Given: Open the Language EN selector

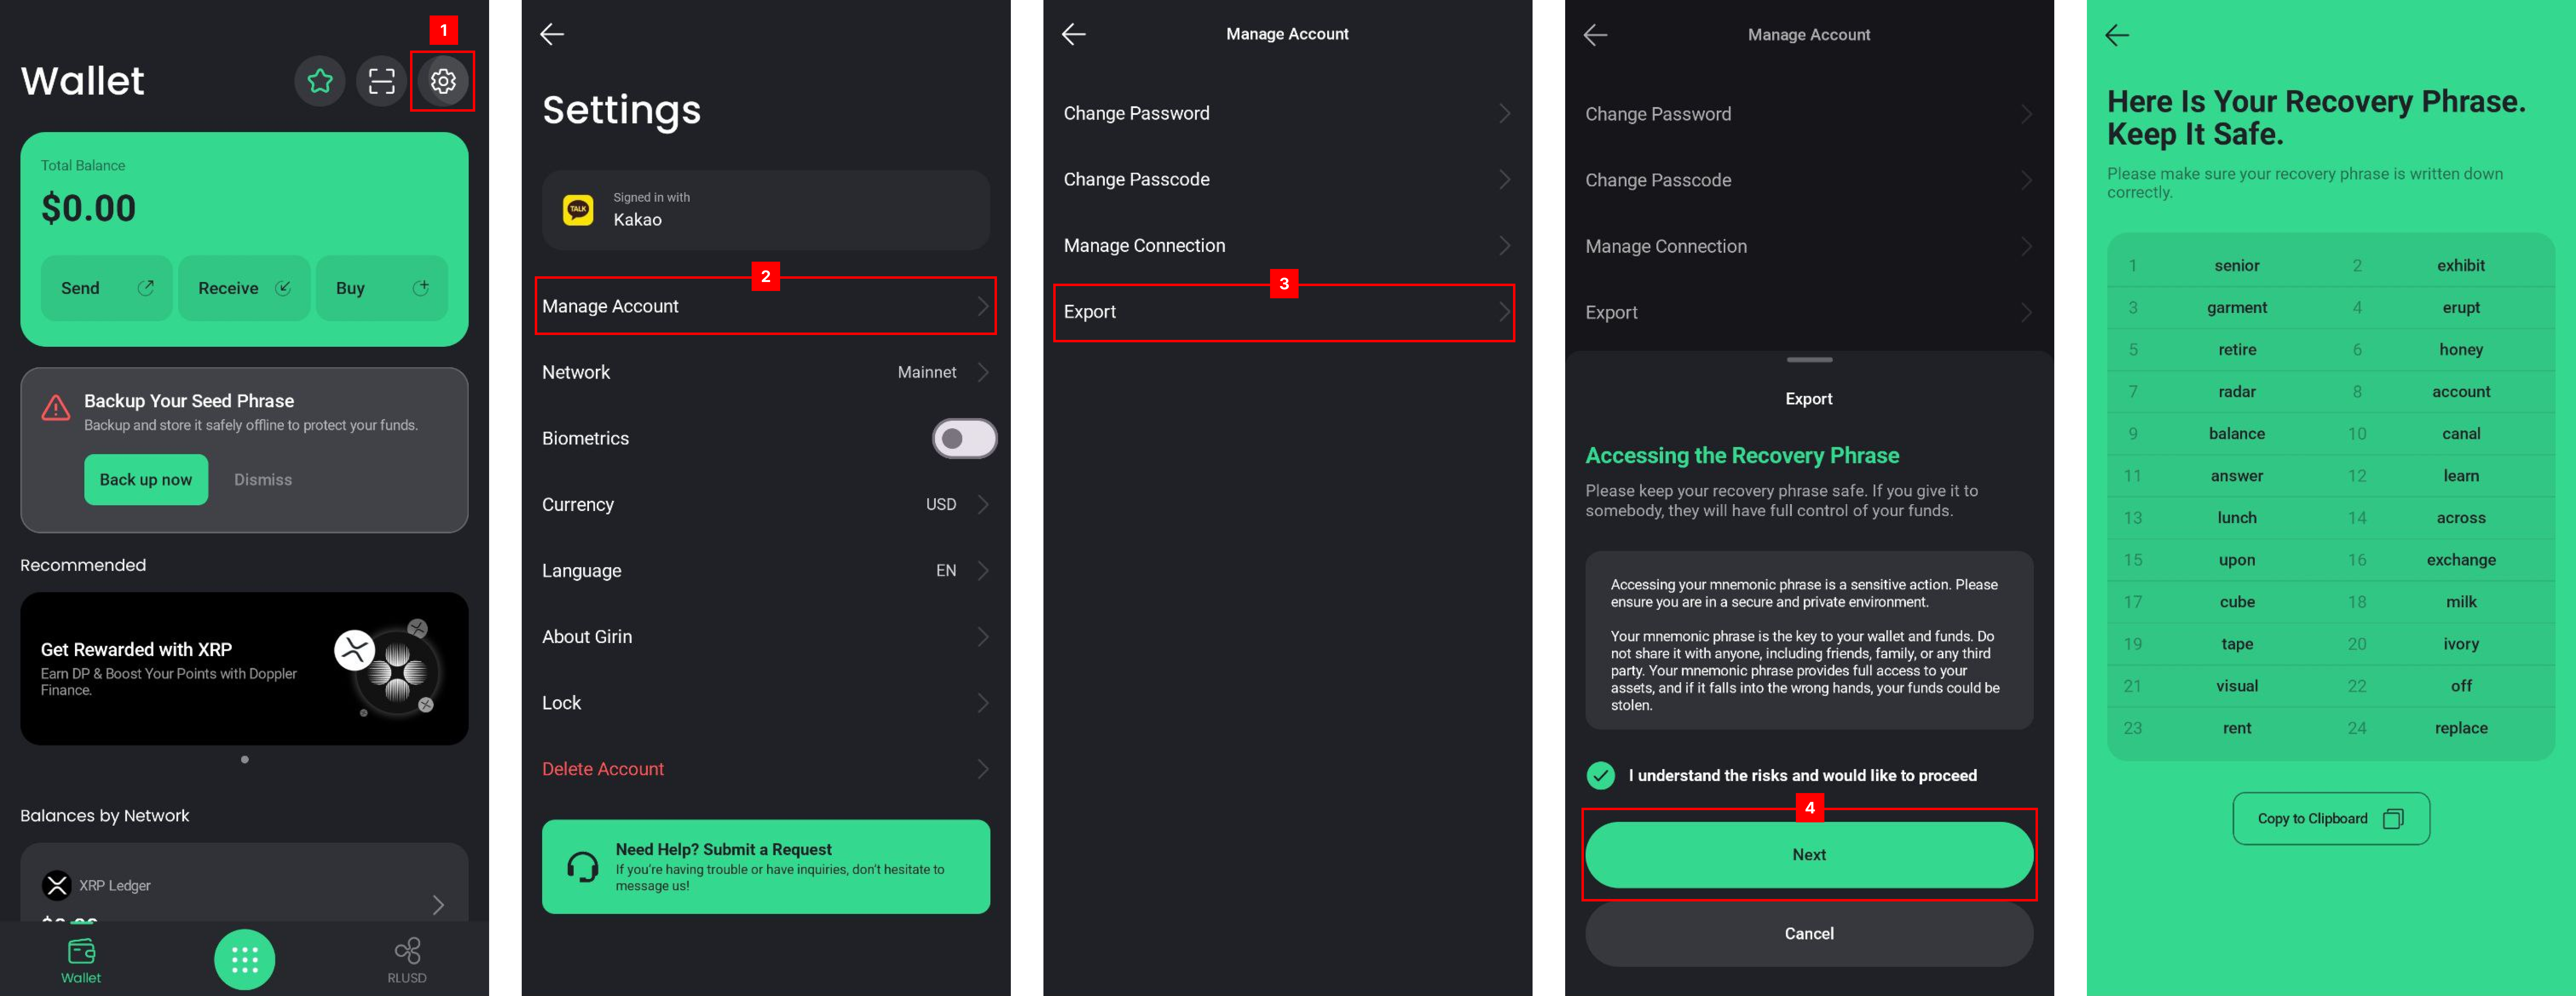Looking at the screenshot, I should 765,570.
